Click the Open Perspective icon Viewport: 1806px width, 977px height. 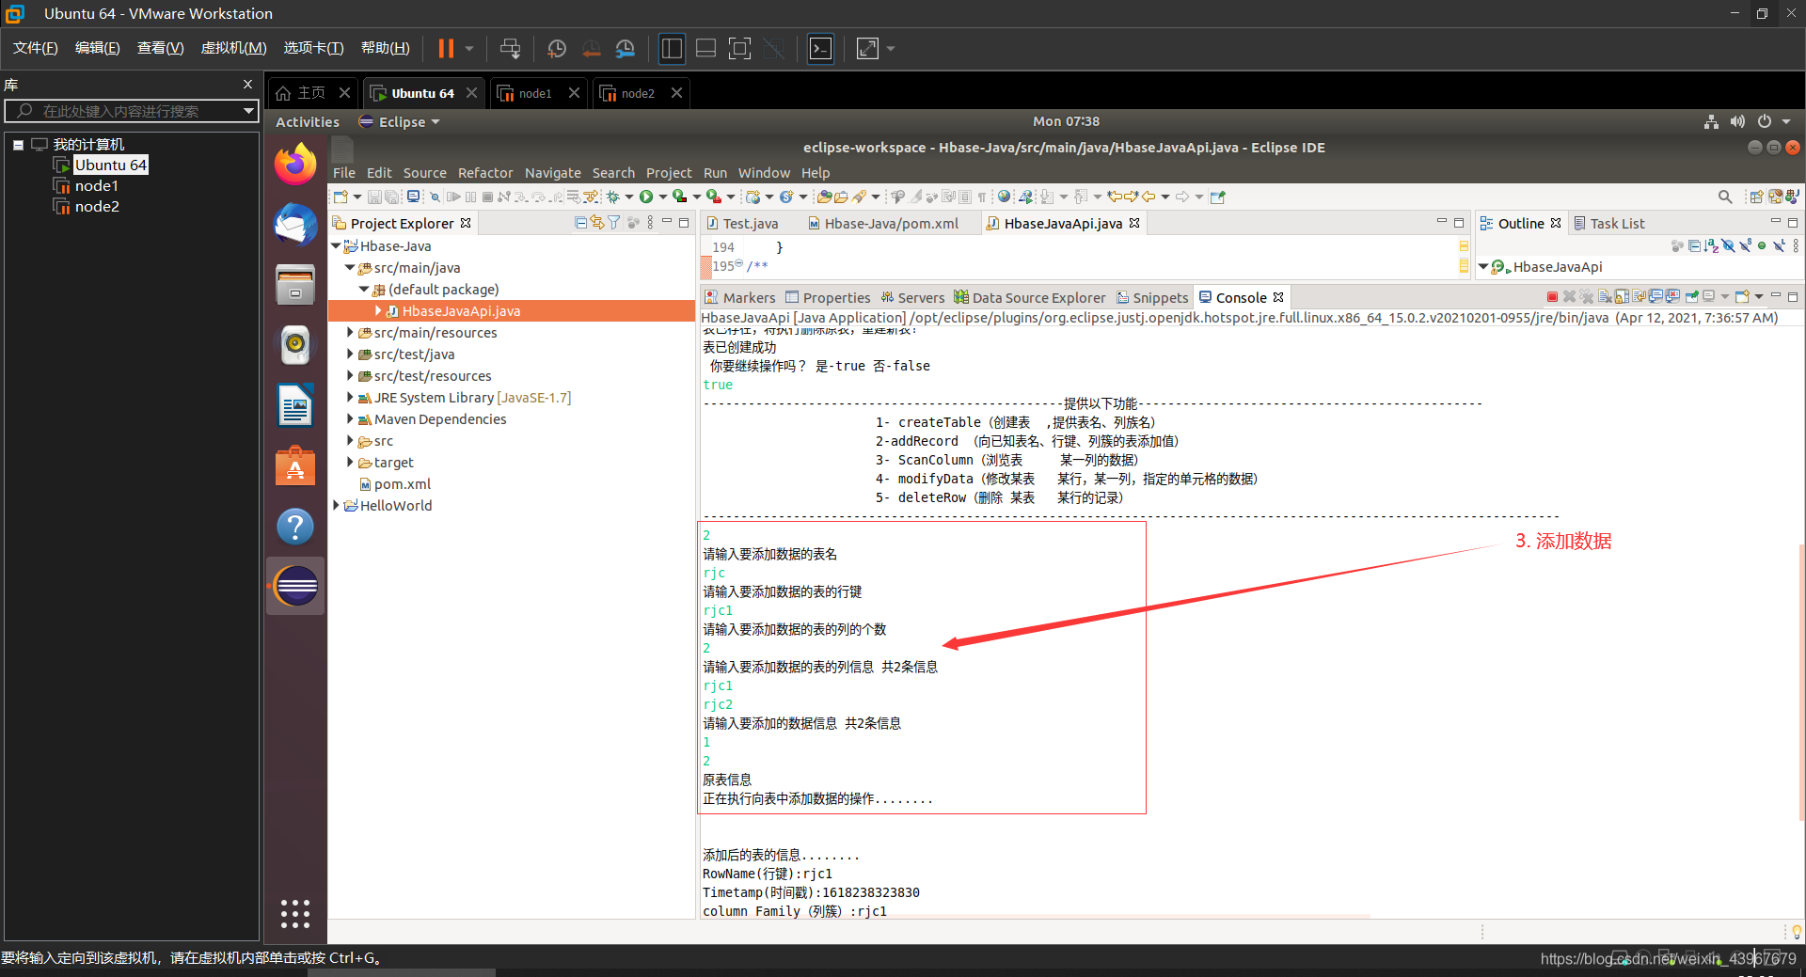1756,197
